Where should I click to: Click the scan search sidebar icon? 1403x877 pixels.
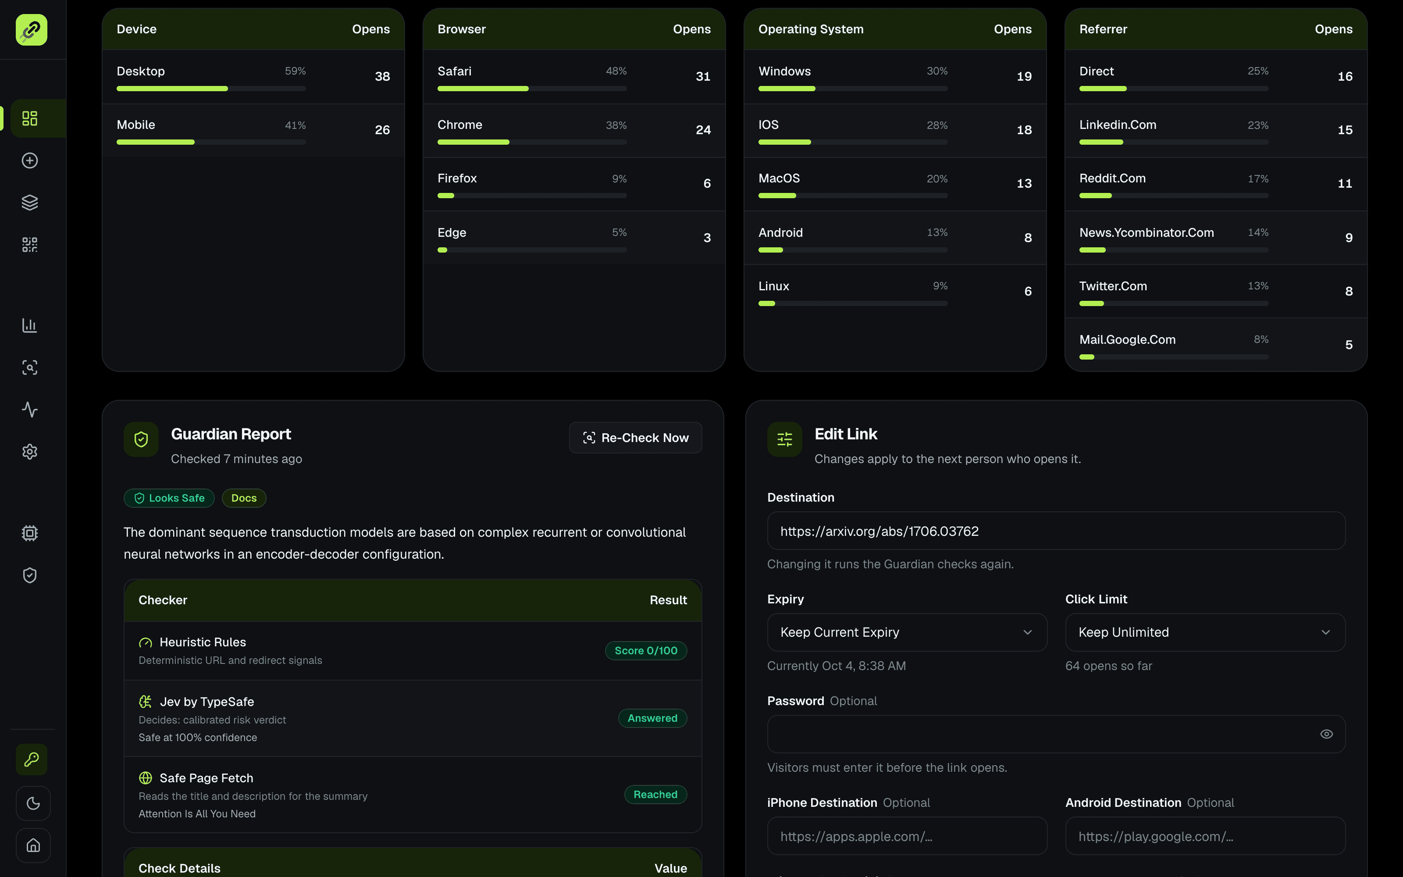click(29, 368)
